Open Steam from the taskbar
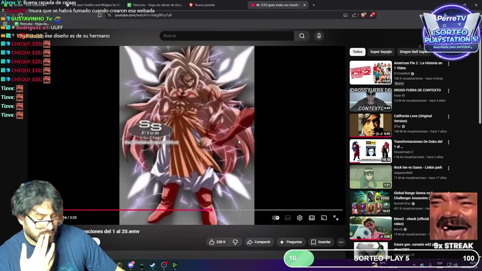The image size is (482, 271). [x=153, y=265]
